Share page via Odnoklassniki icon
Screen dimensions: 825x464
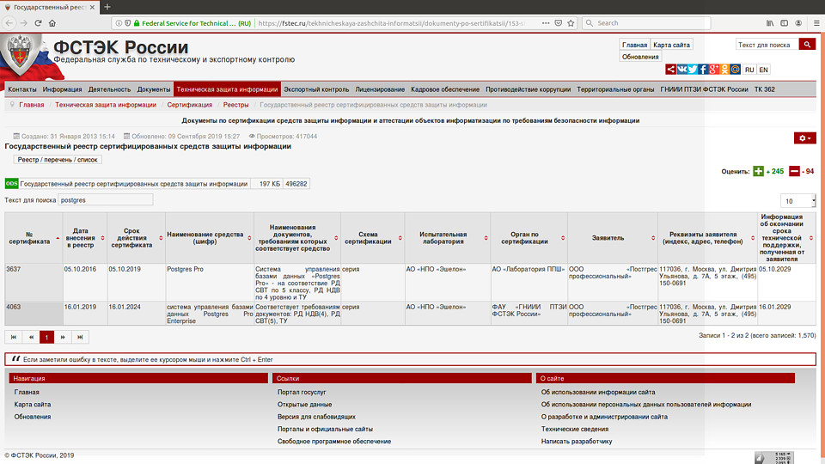click(x=724, y=70)
